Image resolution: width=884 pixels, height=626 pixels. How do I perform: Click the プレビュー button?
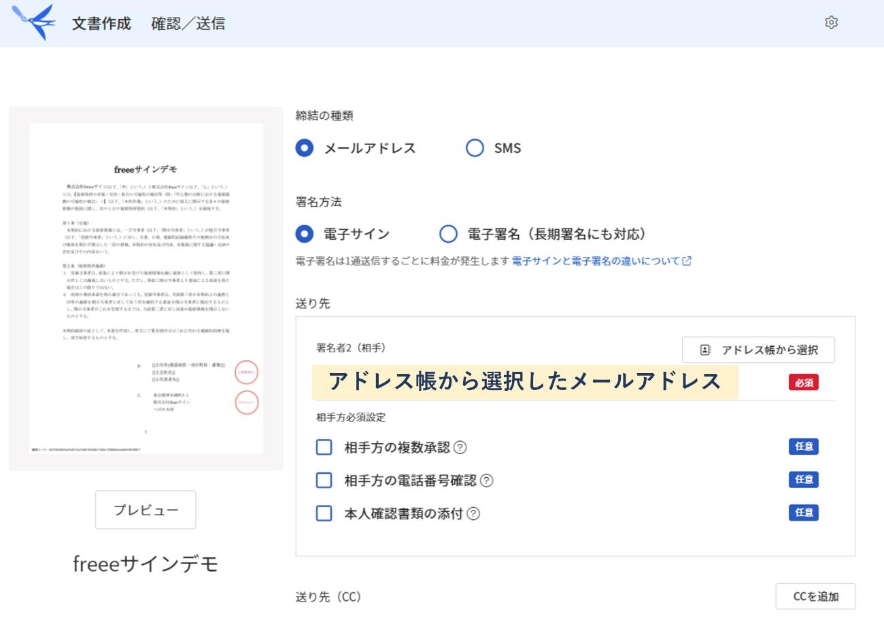[x=146, y=510]
